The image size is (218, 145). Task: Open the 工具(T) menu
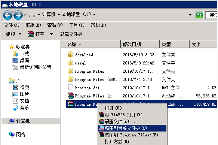click(x=77, y=25)
